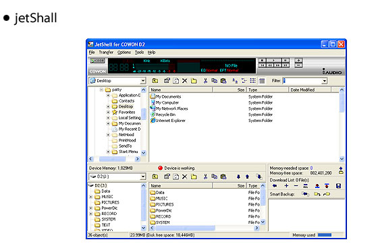Viewport: 378px width, 248px height.
Task: Click the delete X icon in the upper Desktop toolbar
Action: pyautogui.click(x=185, y=81)
